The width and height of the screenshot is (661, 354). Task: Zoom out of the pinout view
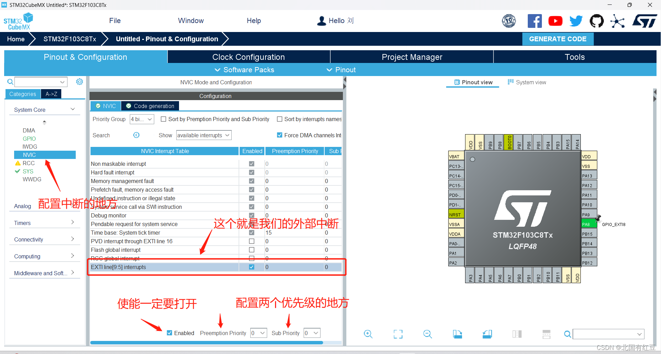click(x=428, y=334)
